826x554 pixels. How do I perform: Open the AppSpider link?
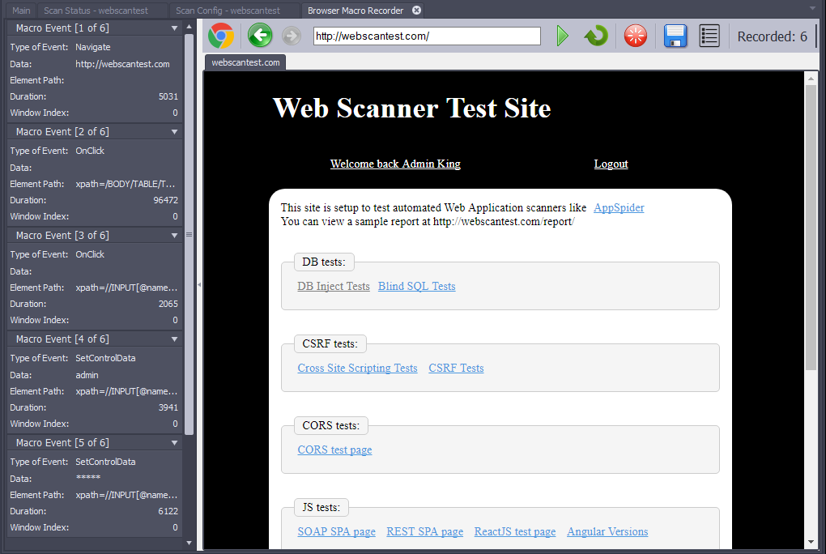click(x=619, y=207)
